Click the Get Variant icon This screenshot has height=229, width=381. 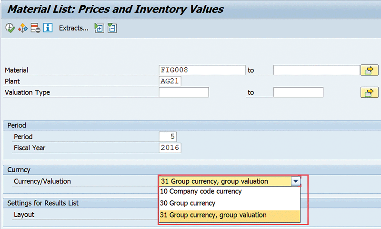(22, 28)
